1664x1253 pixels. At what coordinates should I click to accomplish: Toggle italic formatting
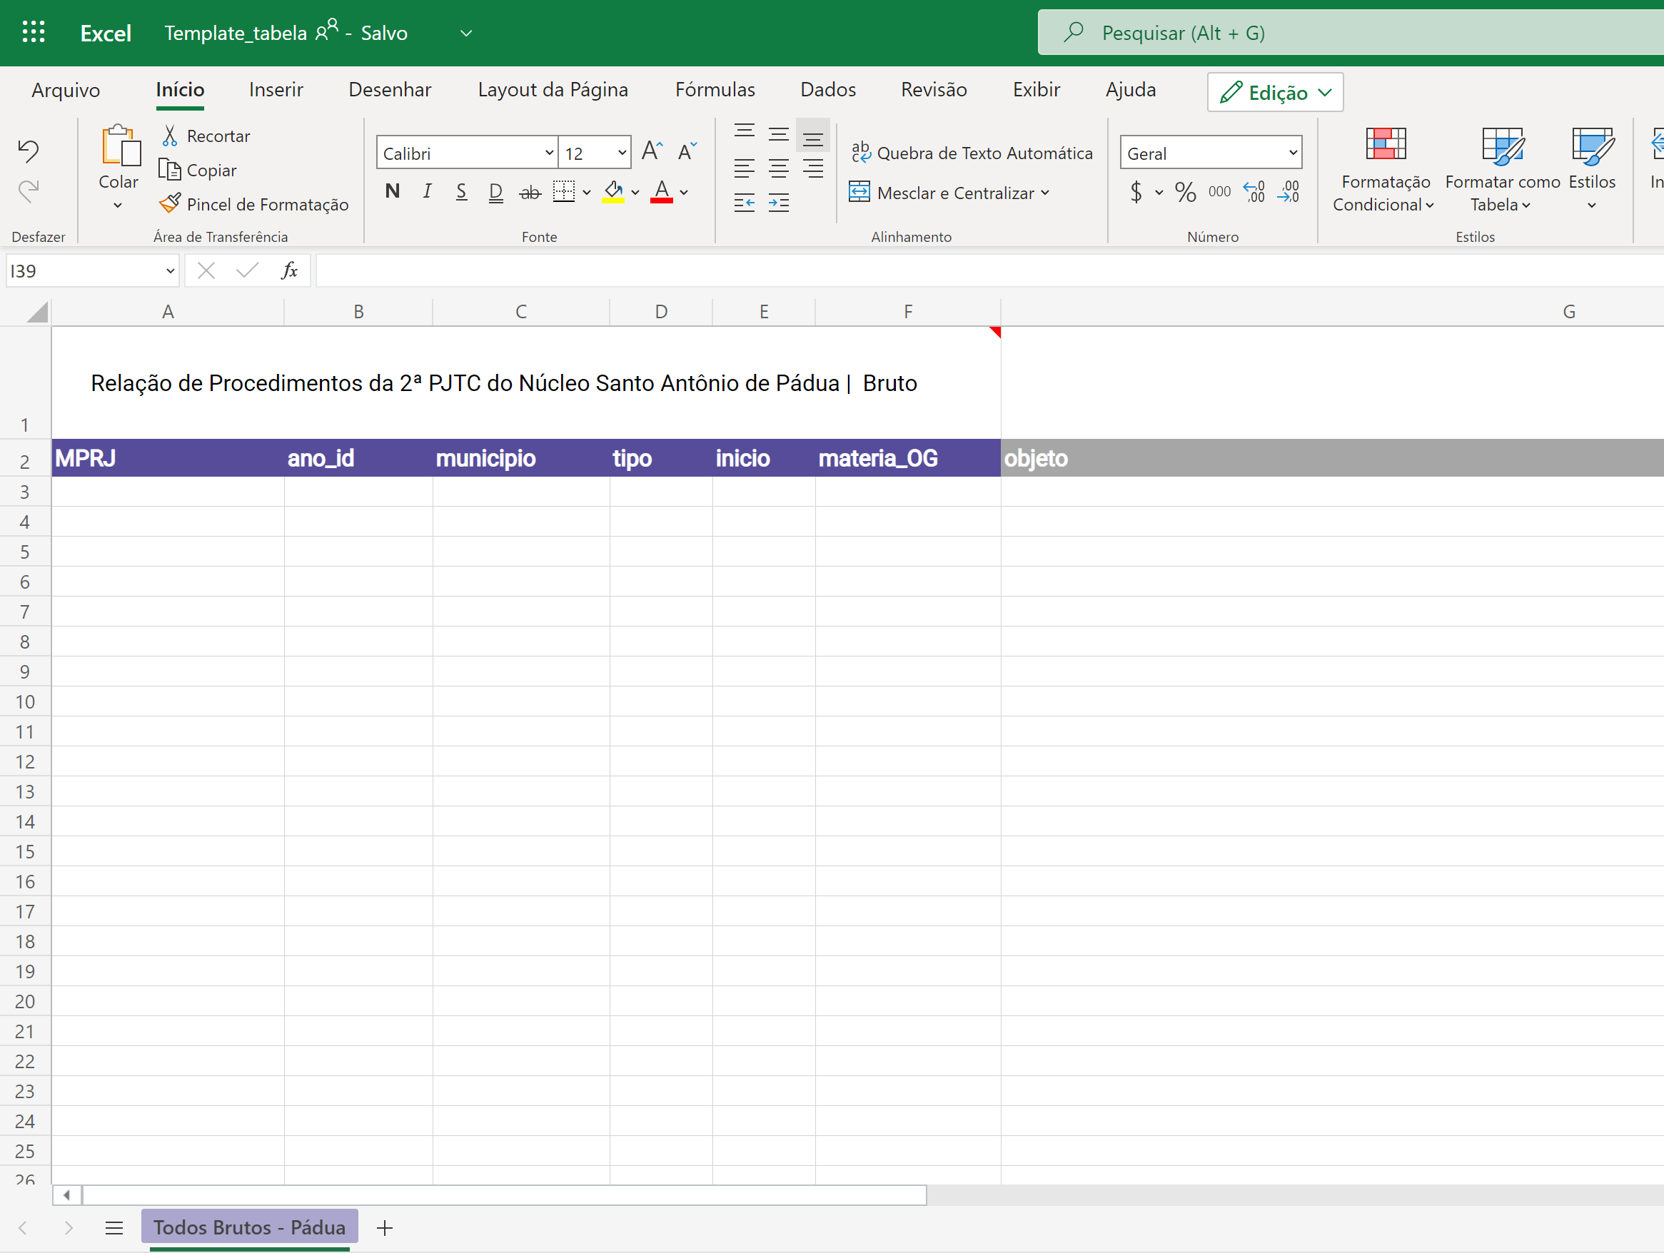click(427, 192)
